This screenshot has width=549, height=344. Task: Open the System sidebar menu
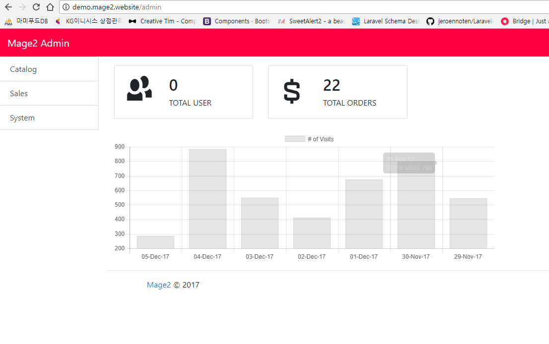(22, 117)
